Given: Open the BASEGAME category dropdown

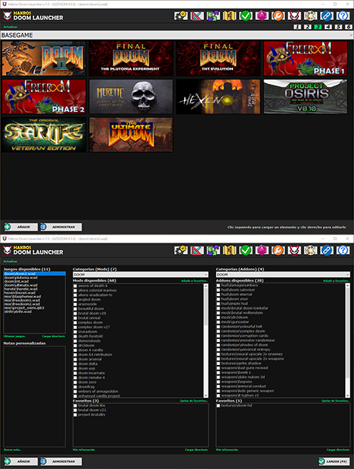Looking at the screenshot, I should [x=177, y=35].
